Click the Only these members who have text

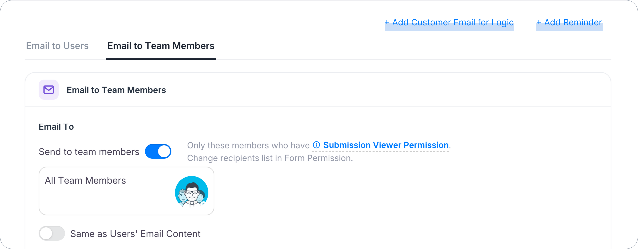248,145
